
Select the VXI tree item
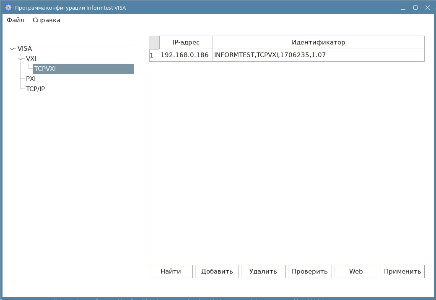(31, 59)
